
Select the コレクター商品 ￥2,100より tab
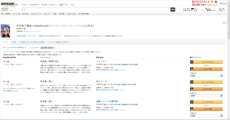(59, 42)
